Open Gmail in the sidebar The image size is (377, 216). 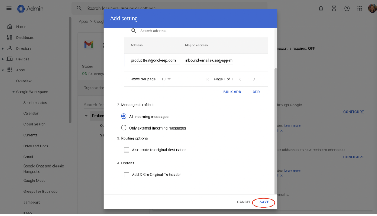point(28,157)
